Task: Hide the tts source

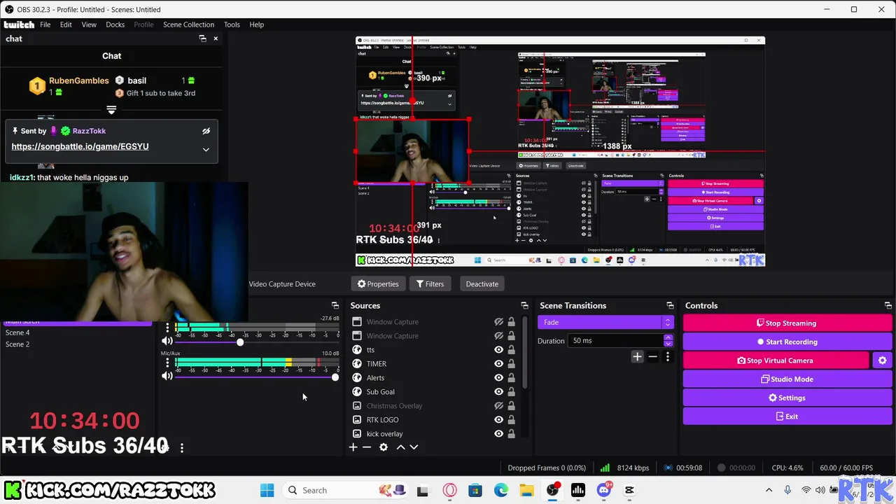Action: (498, 350)
